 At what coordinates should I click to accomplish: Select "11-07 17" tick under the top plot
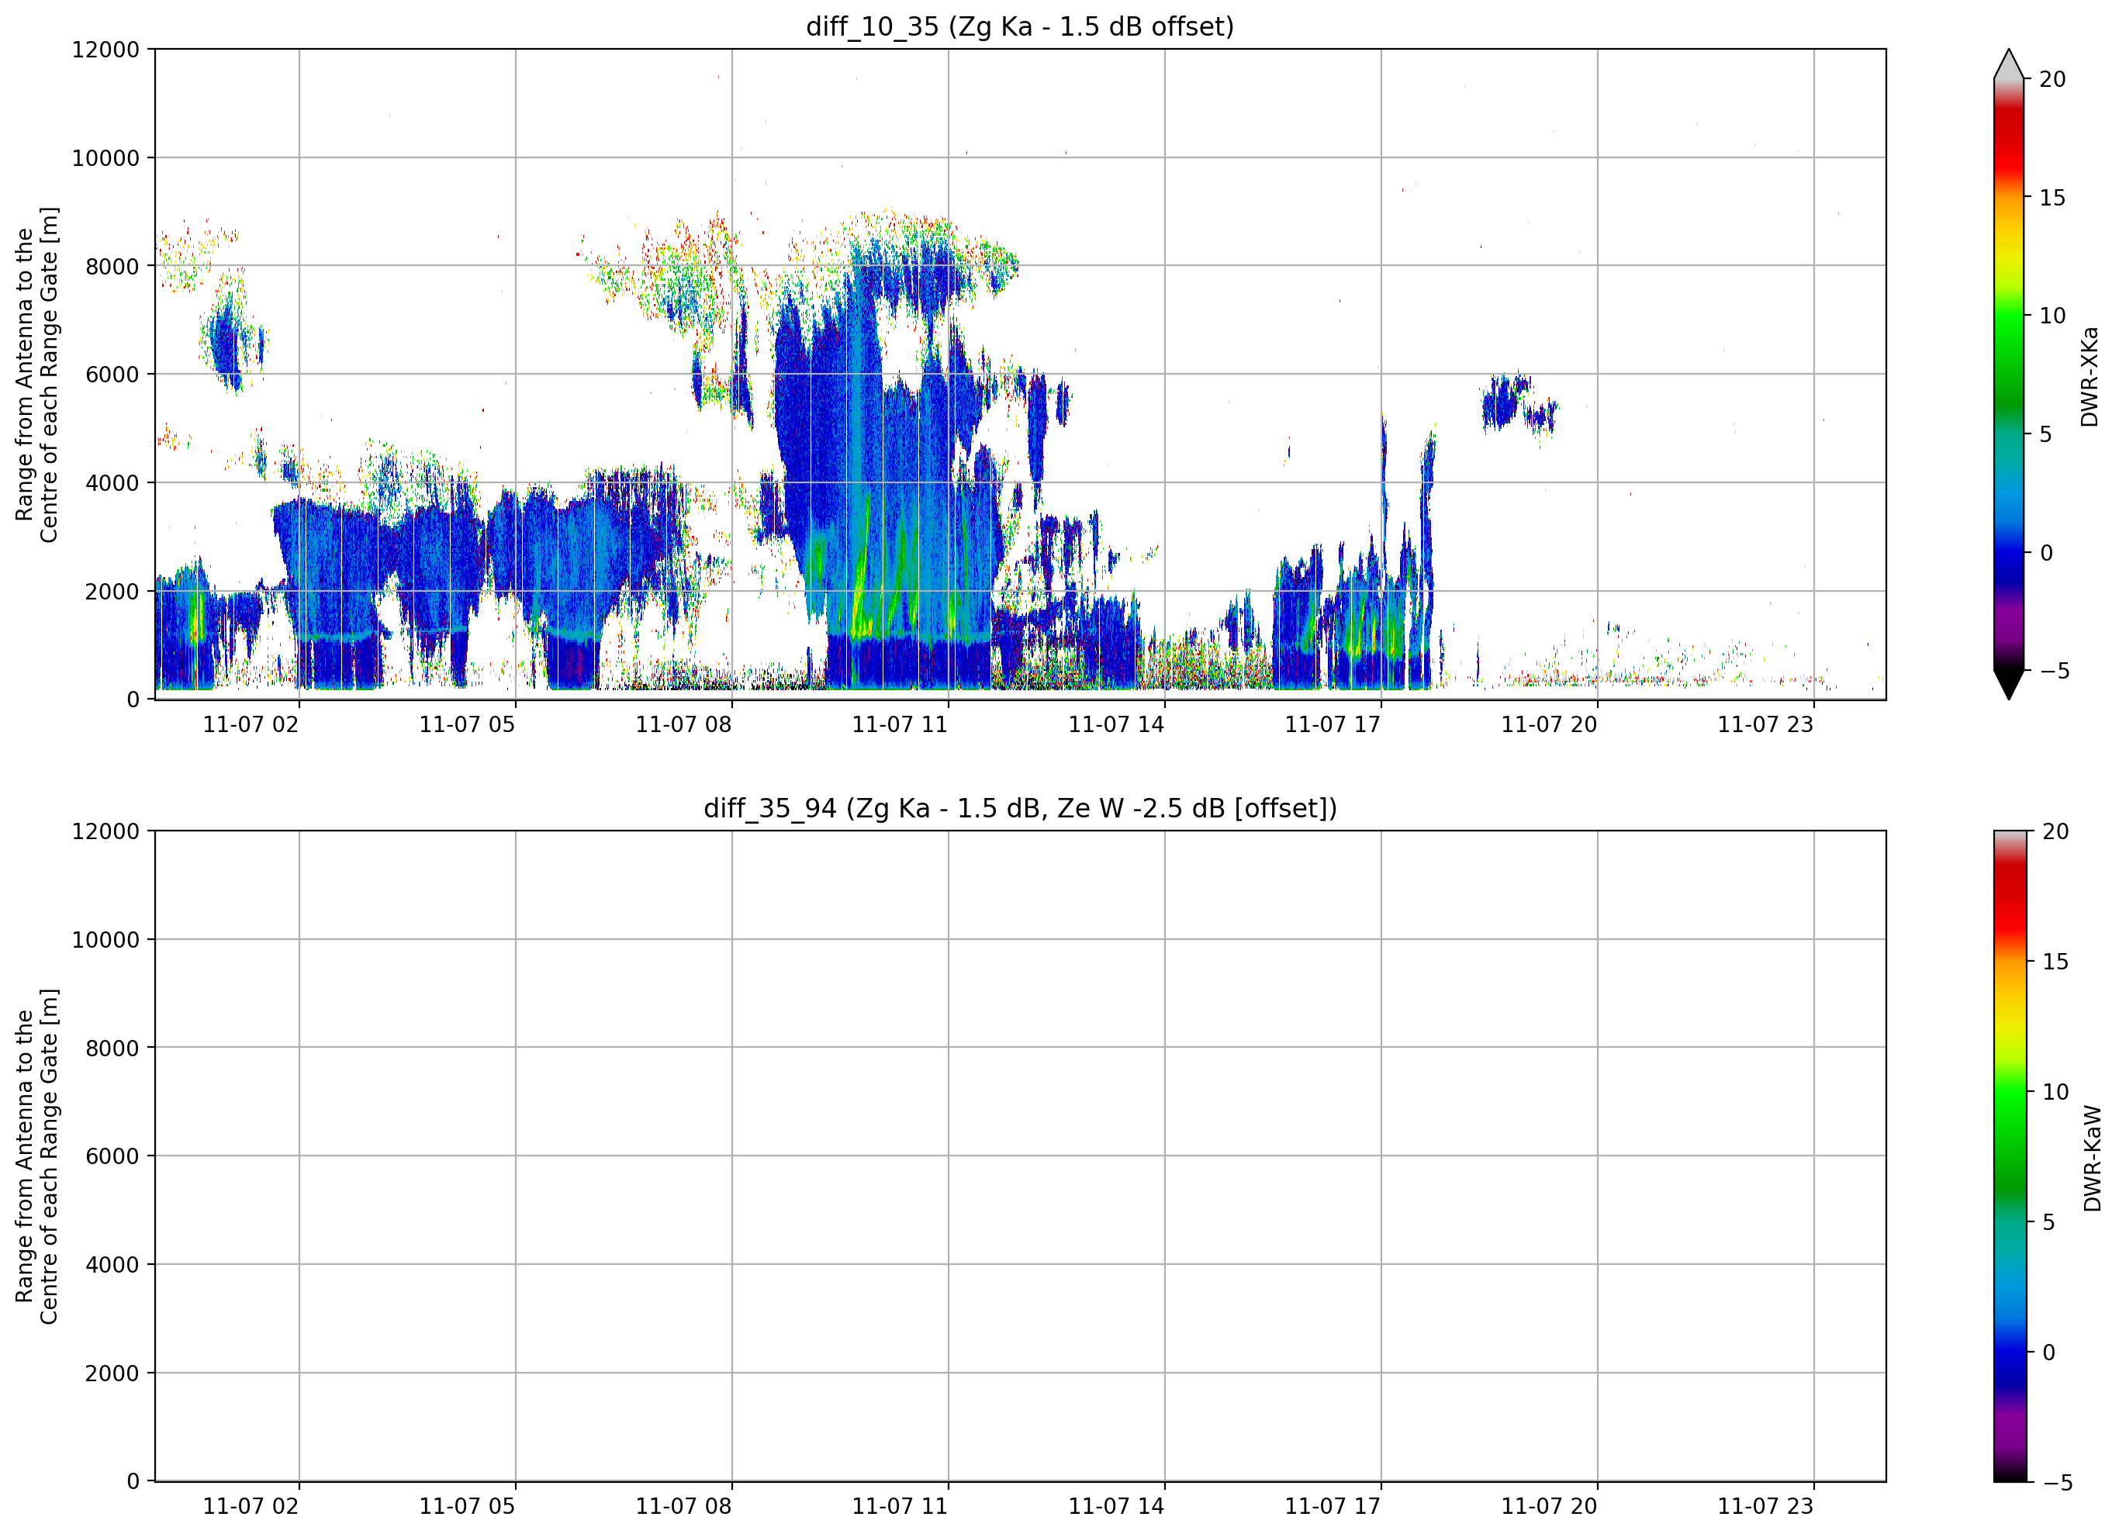1333,725
